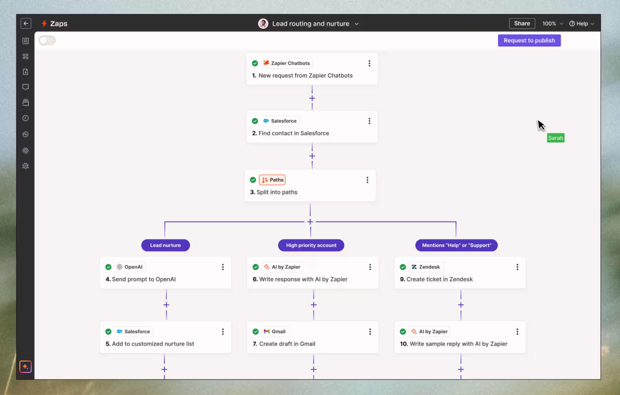Click the back arrow button

click(26, 24)
